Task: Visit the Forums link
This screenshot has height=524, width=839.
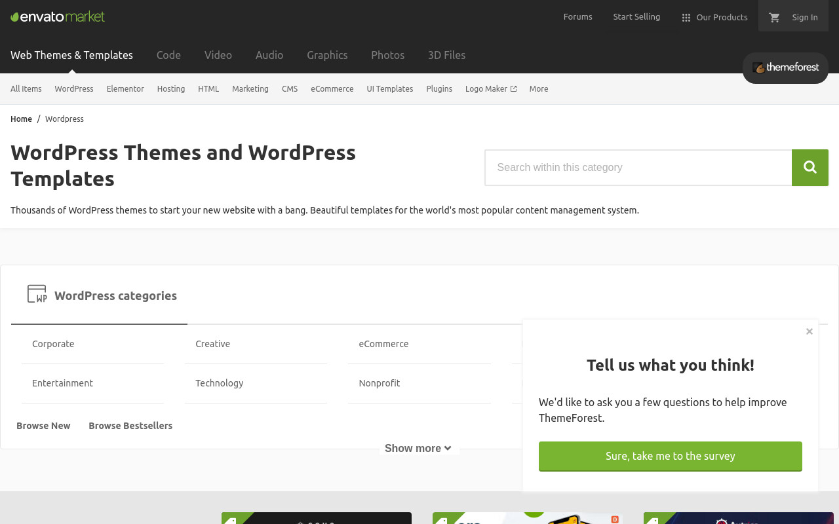Action: click(578, 17)
